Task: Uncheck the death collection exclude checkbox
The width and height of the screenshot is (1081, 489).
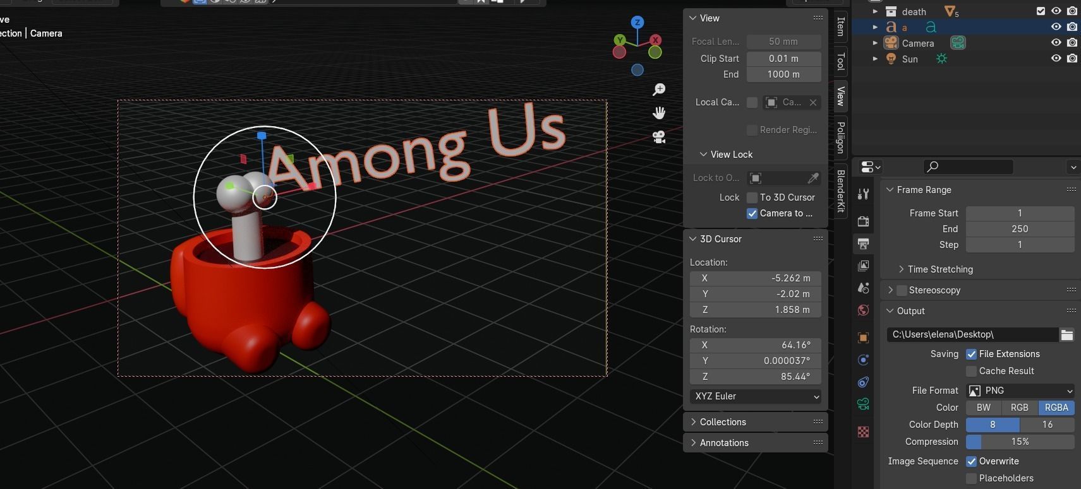Action: click(1041, 11)
